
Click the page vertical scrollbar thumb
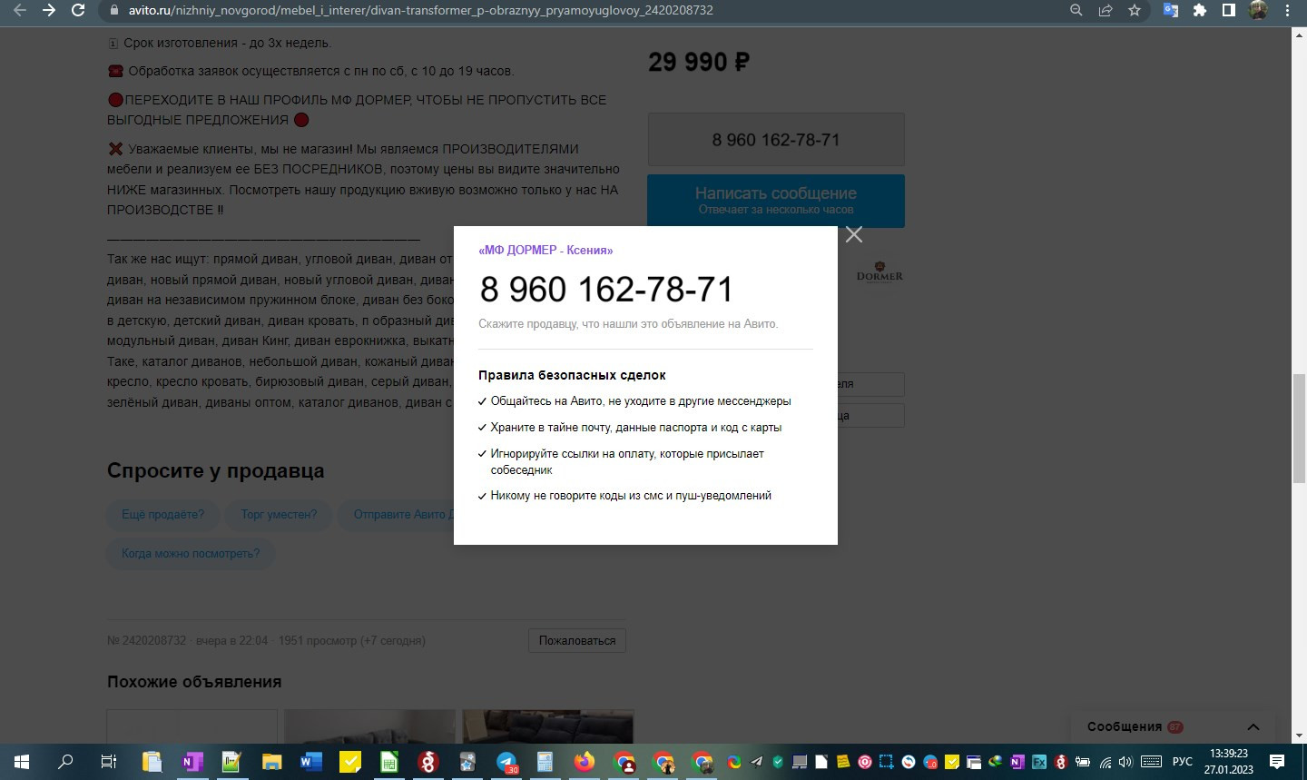point(1299,428)
